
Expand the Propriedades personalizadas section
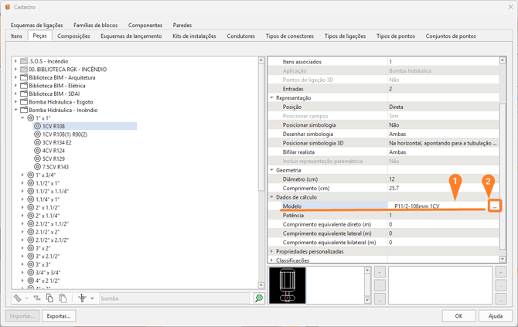point(272,251)
